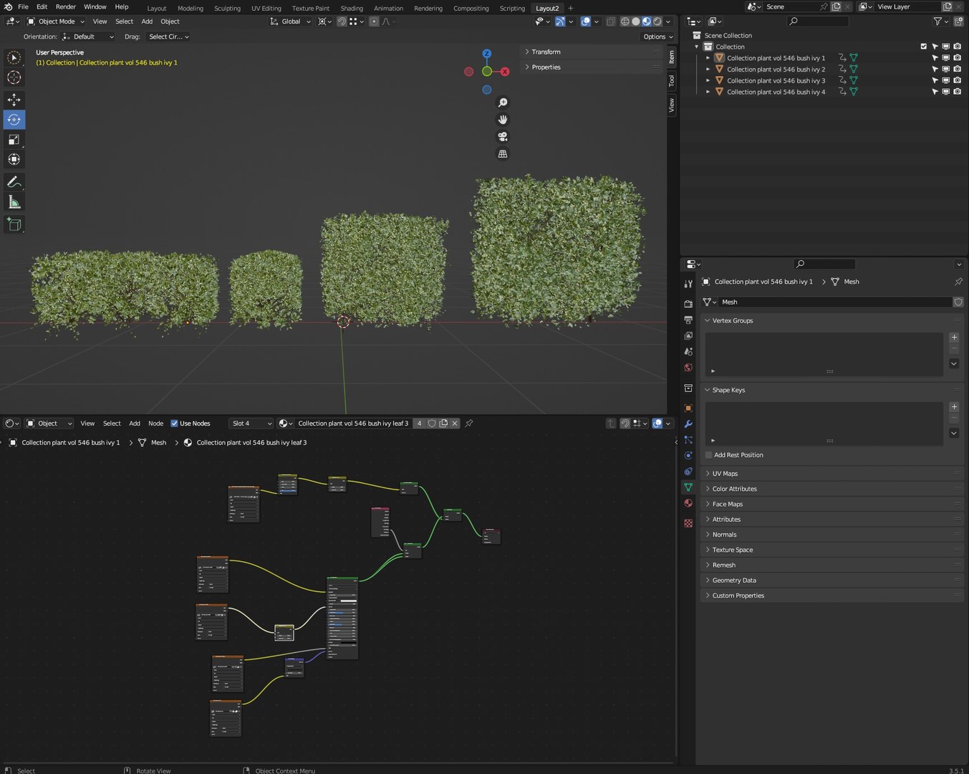Screen dimensions: 969x774
Task: Select the Add Cube tool
Action: tap(14, 224)
